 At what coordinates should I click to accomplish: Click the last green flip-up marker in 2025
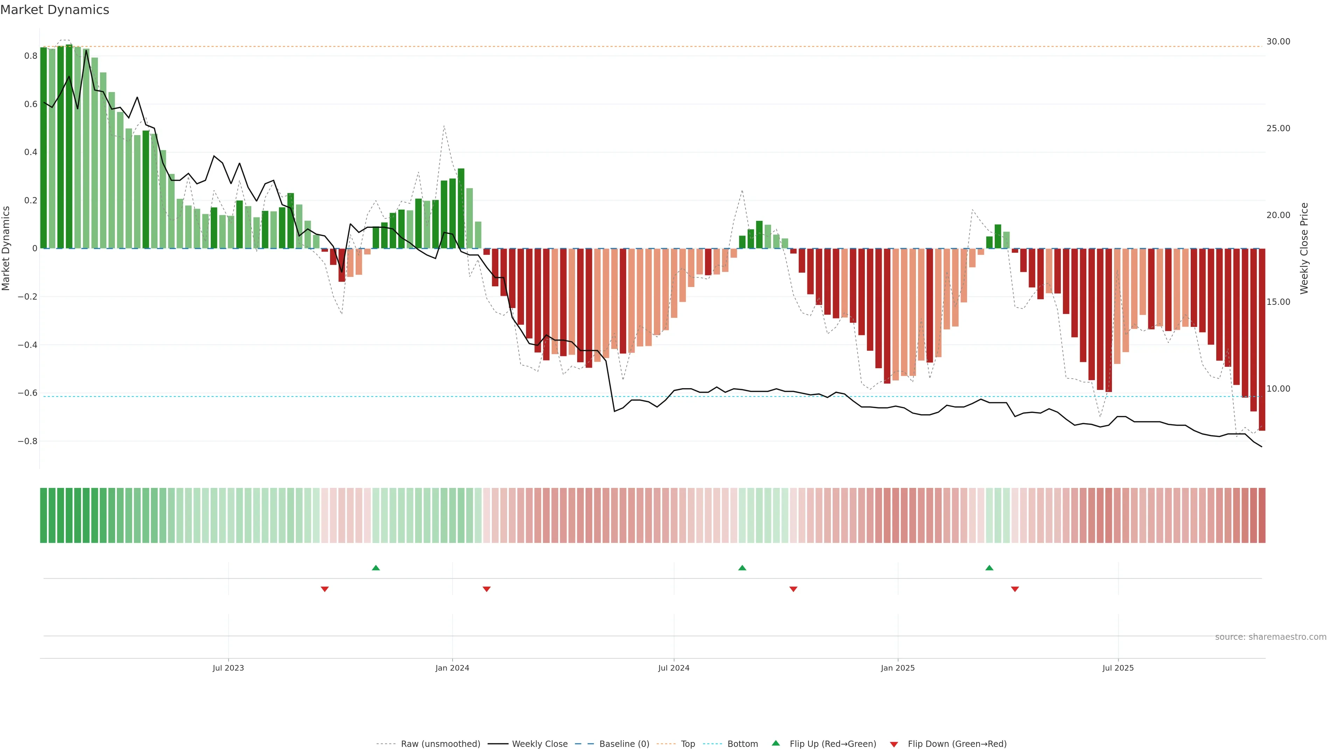coord(989,568)
